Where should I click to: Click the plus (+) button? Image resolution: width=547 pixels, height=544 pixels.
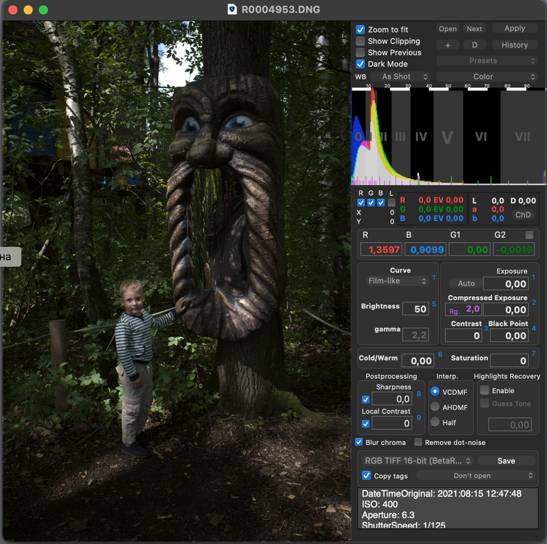point(447,45)
